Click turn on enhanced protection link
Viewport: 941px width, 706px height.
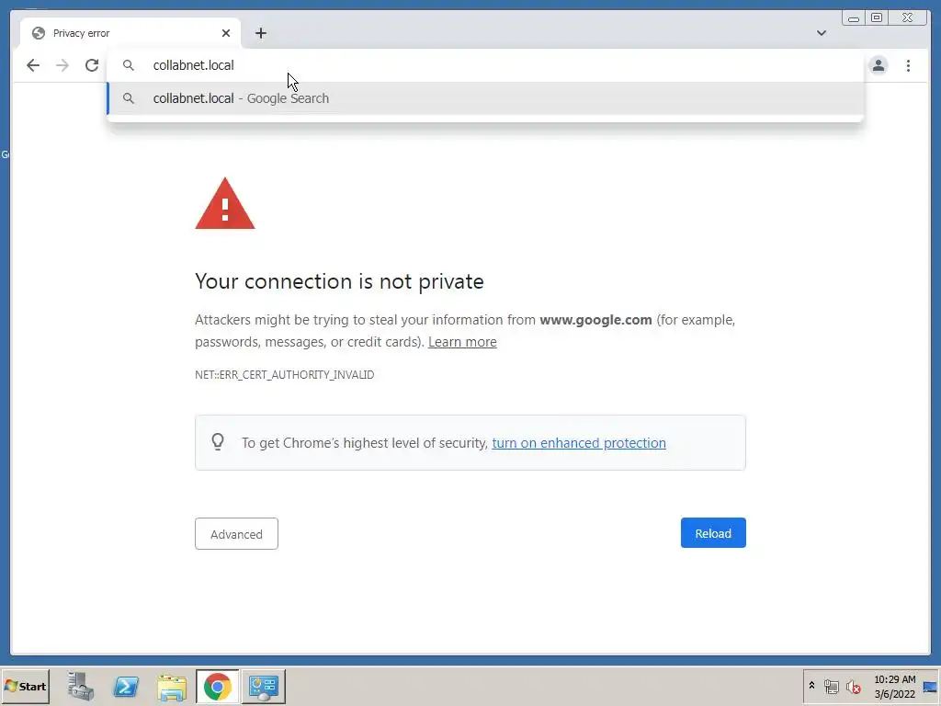[579, 443]
